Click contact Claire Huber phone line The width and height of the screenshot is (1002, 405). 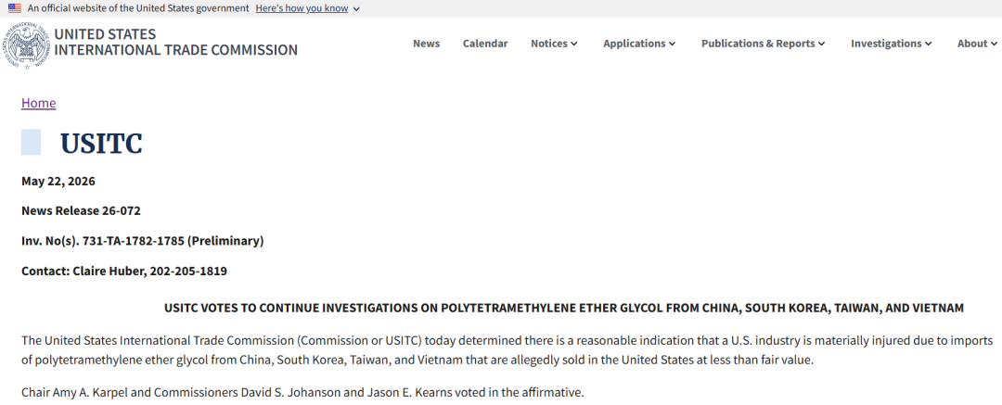coord(124,271)
